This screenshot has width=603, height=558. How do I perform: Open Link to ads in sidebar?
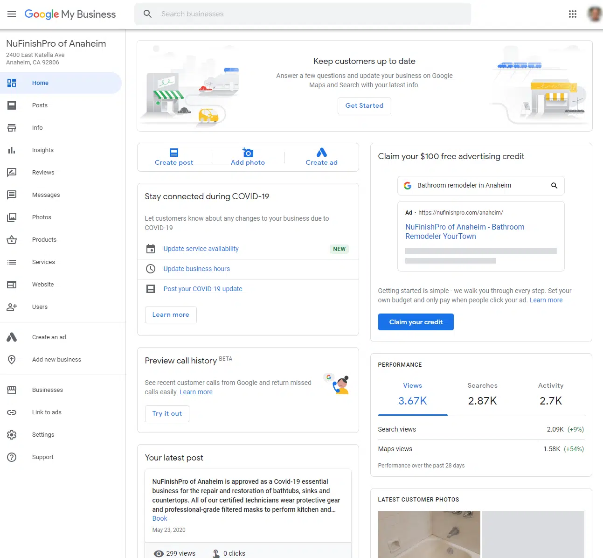(x=61, y=412)
